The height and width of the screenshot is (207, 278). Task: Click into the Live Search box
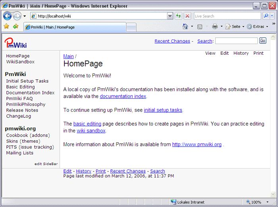point(227,16)
